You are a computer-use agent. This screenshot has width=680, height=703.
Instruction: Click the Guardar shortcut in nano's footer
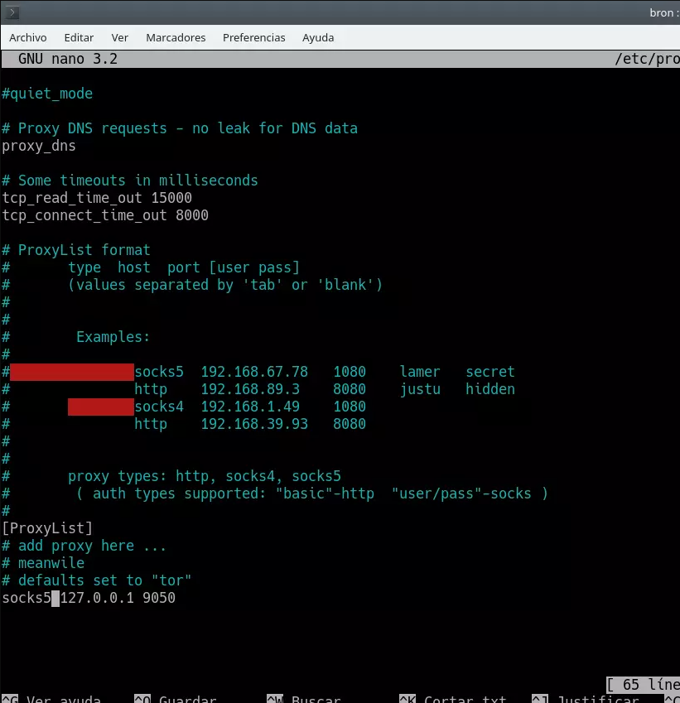click(x=187, y=699)
